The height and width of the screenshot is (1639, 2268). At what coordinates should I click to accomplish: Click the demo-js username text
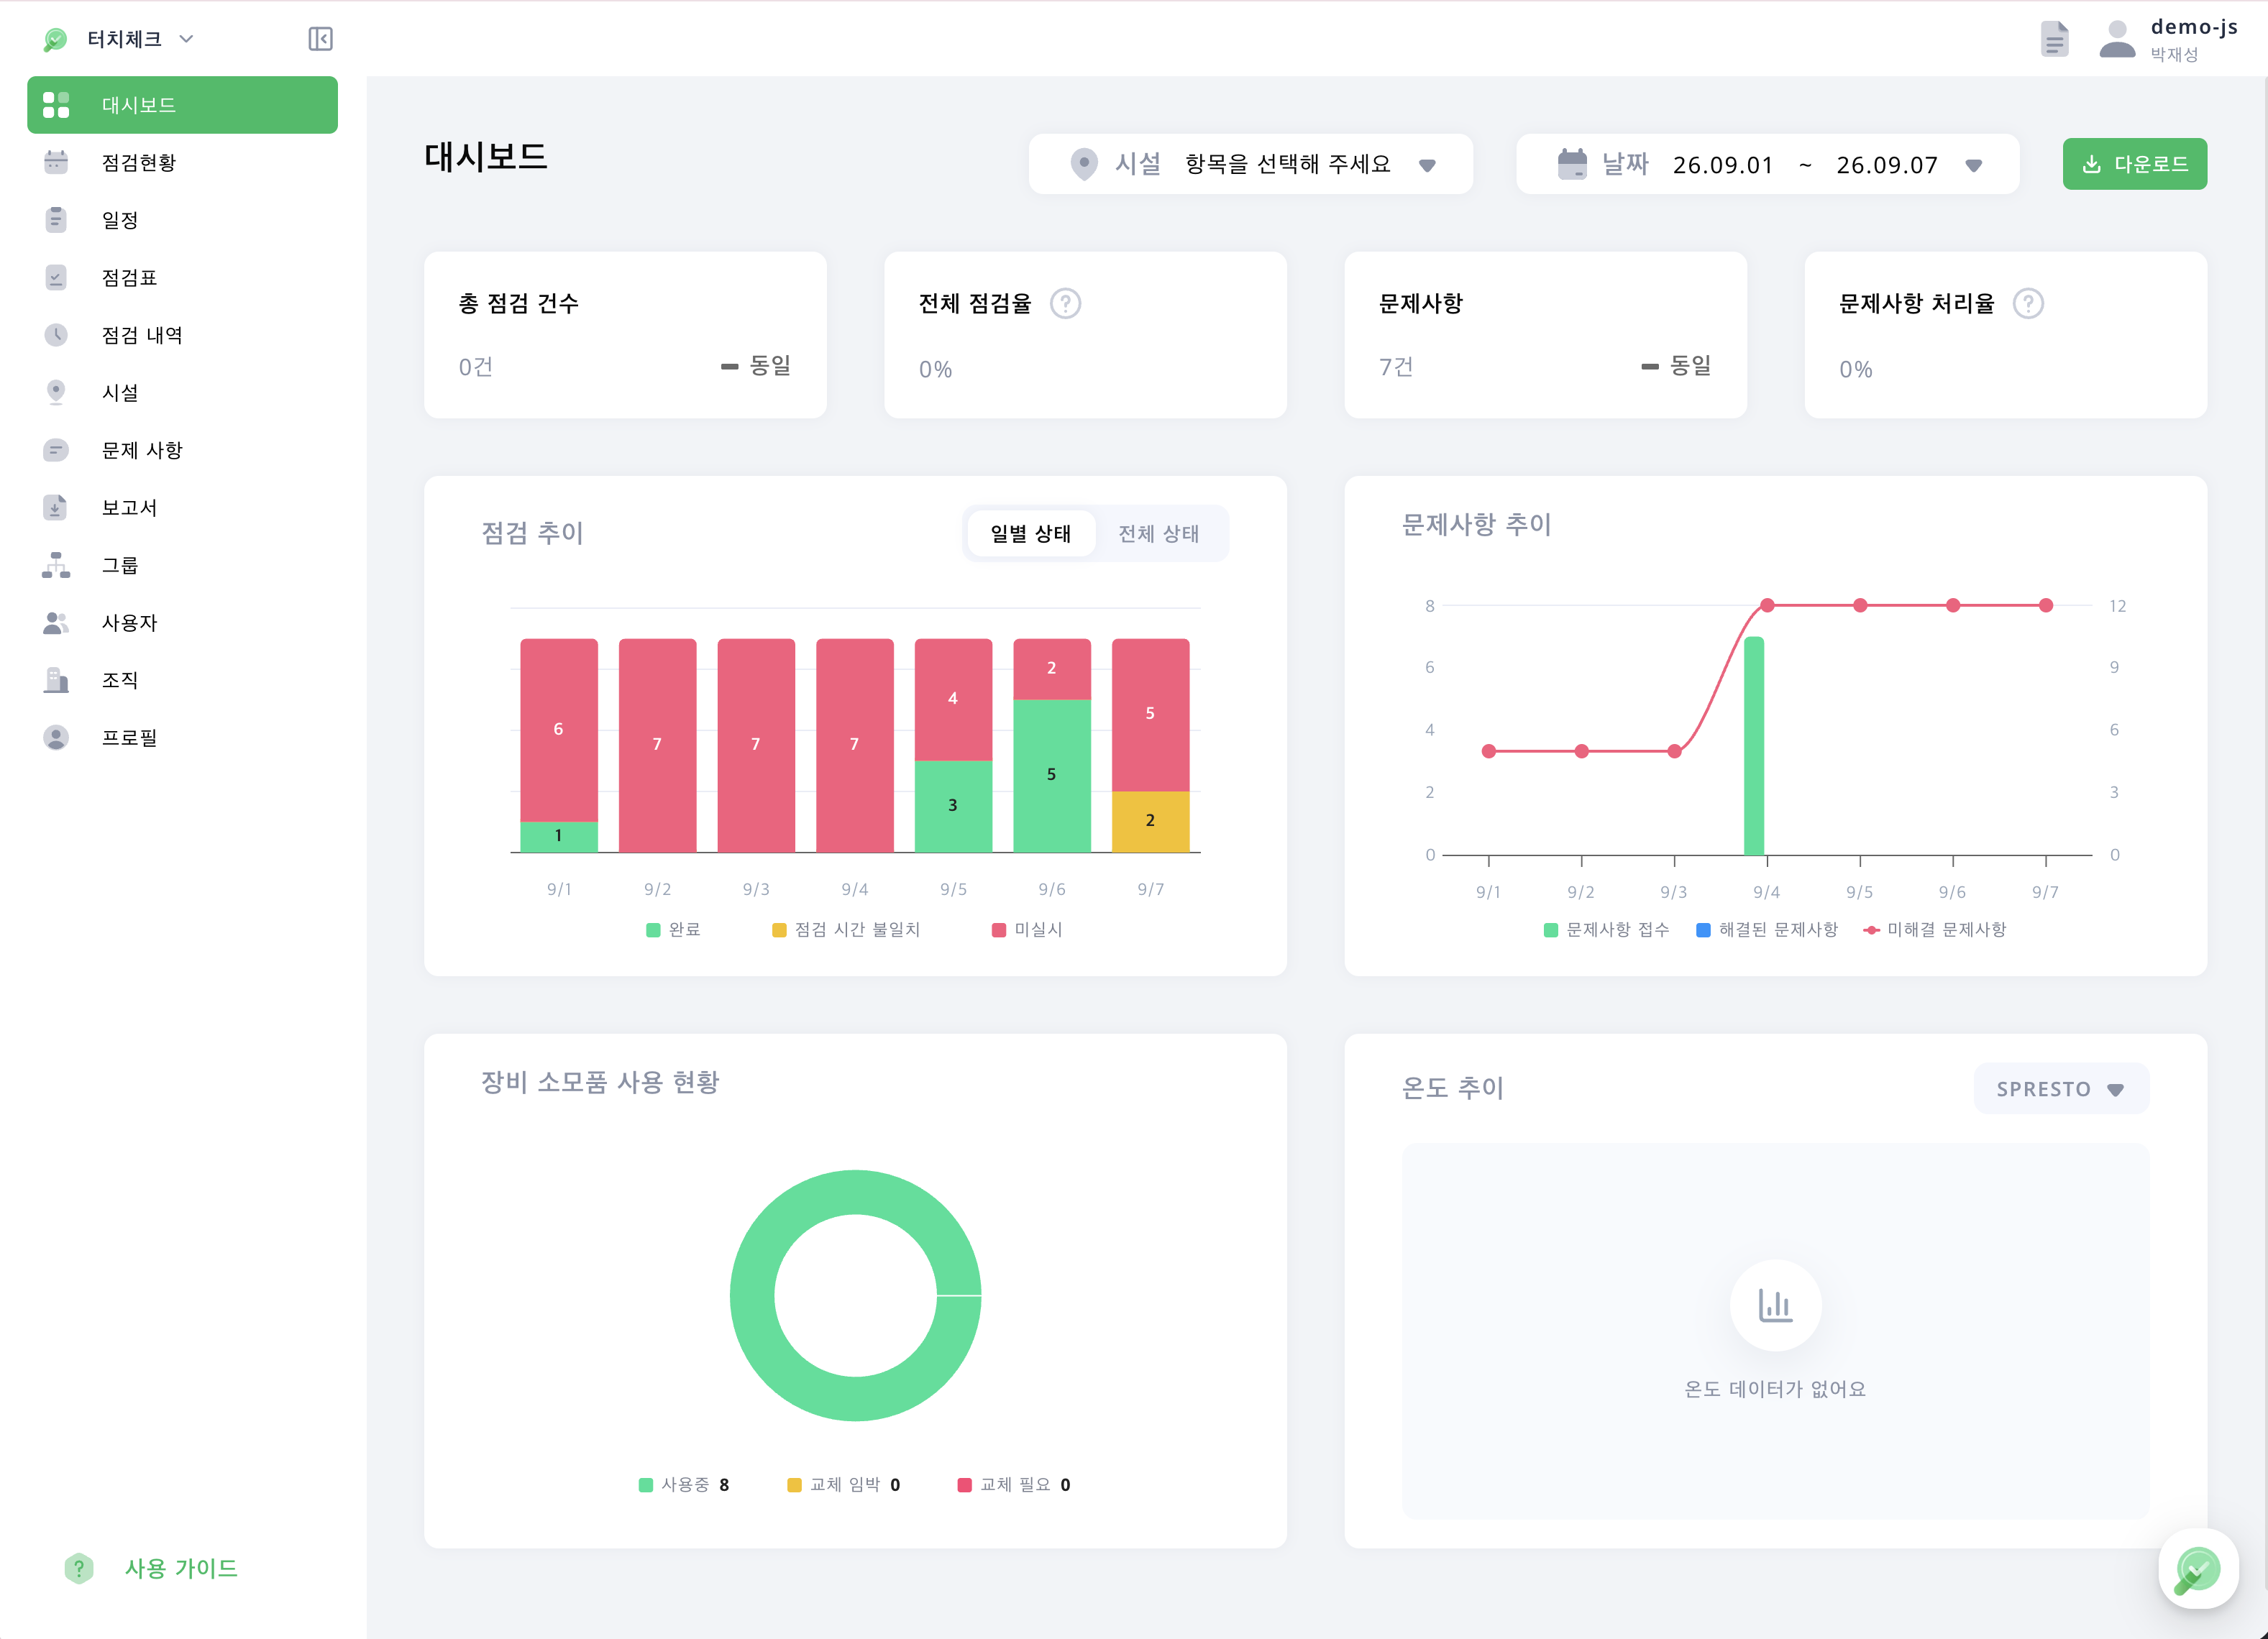click(x=2194, y=27)
